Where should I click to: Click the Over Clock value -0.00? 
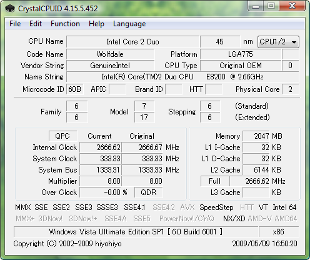click(101, 192)
